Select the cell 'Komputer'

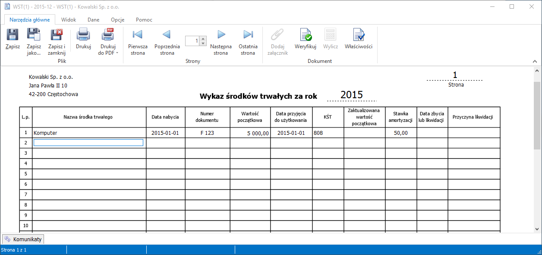(89, 133)
